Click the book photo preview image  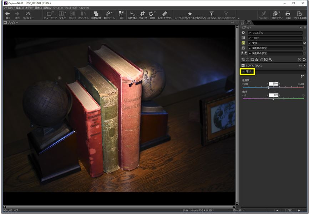119,115
